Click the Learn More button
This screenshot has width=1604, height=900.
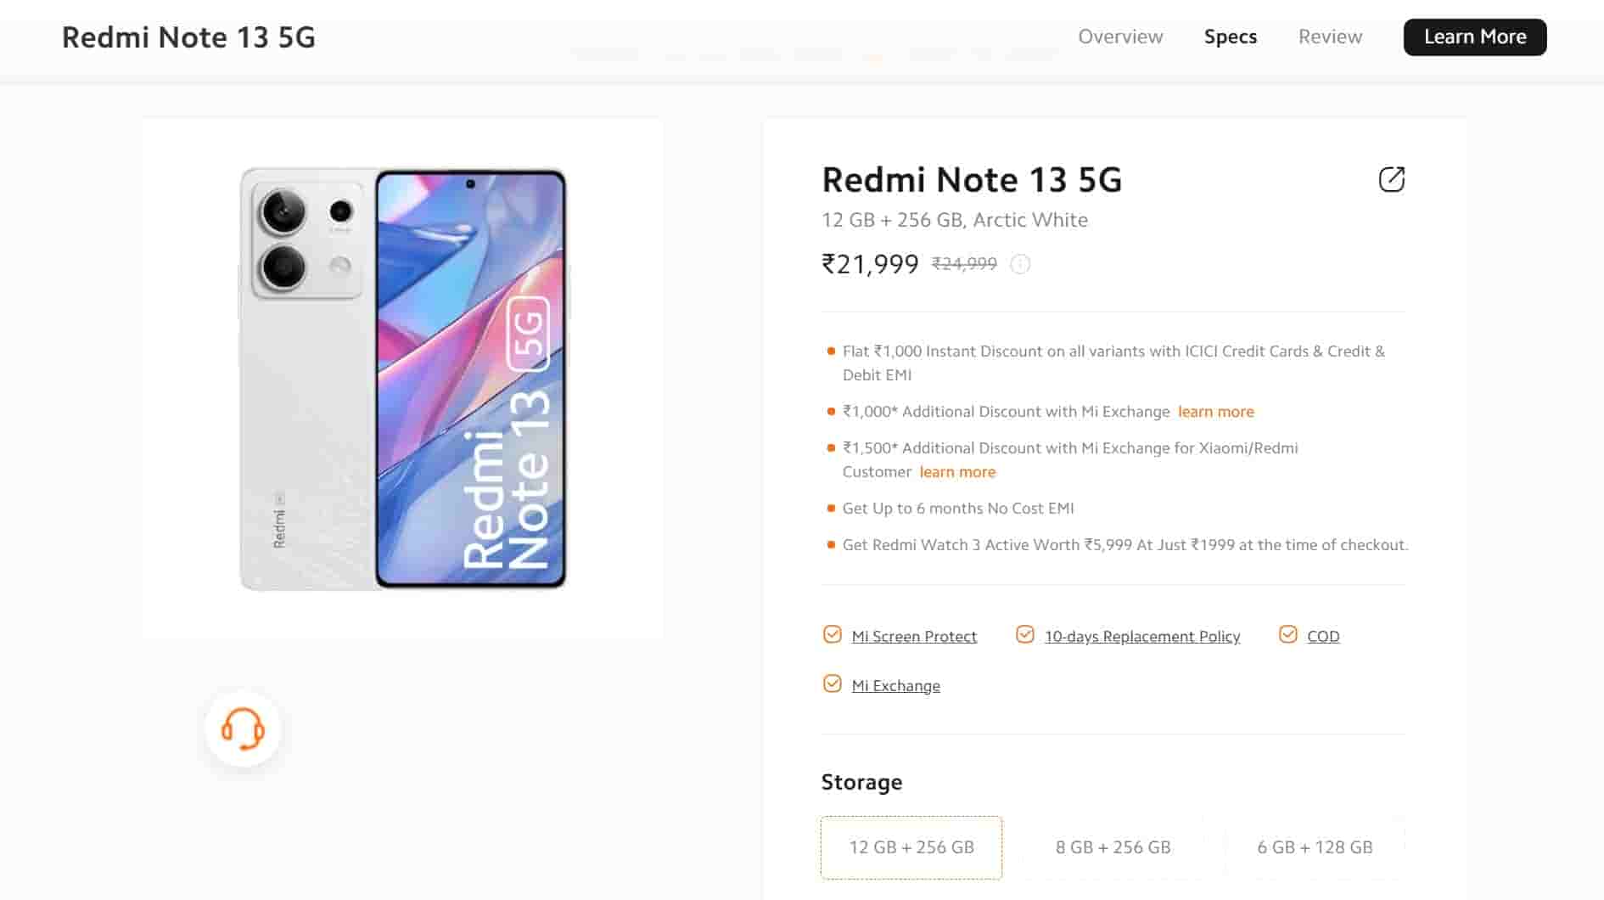[x=1474, y=37]
